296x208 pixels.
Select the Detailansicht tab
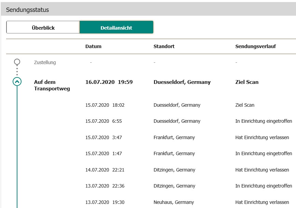pyautogui.click(x=116, y=28)
